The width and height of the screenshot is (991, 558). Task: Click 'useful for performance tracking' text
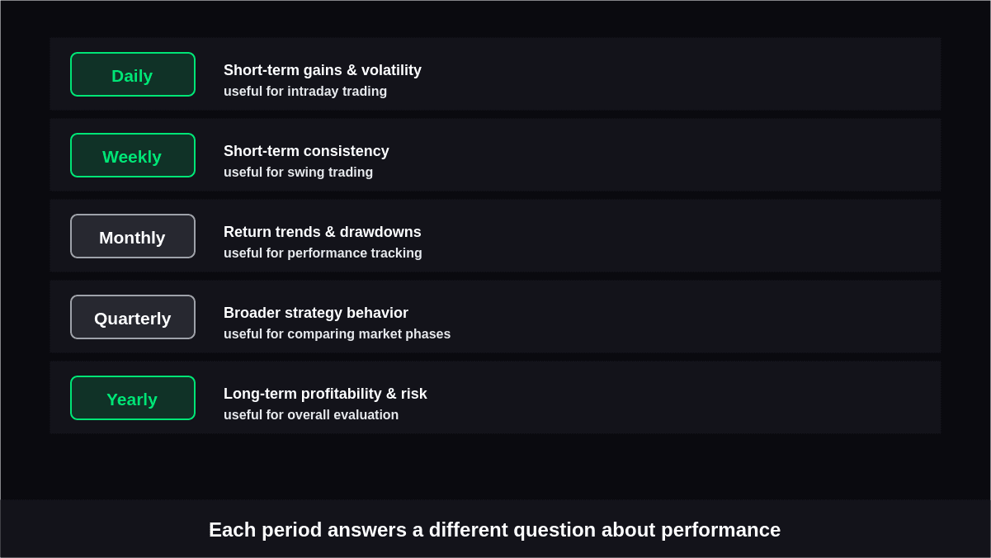click(x=323, y=253)
